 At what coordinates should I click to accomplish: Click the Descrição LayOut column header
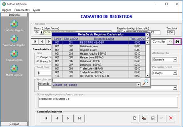point(104,39)
